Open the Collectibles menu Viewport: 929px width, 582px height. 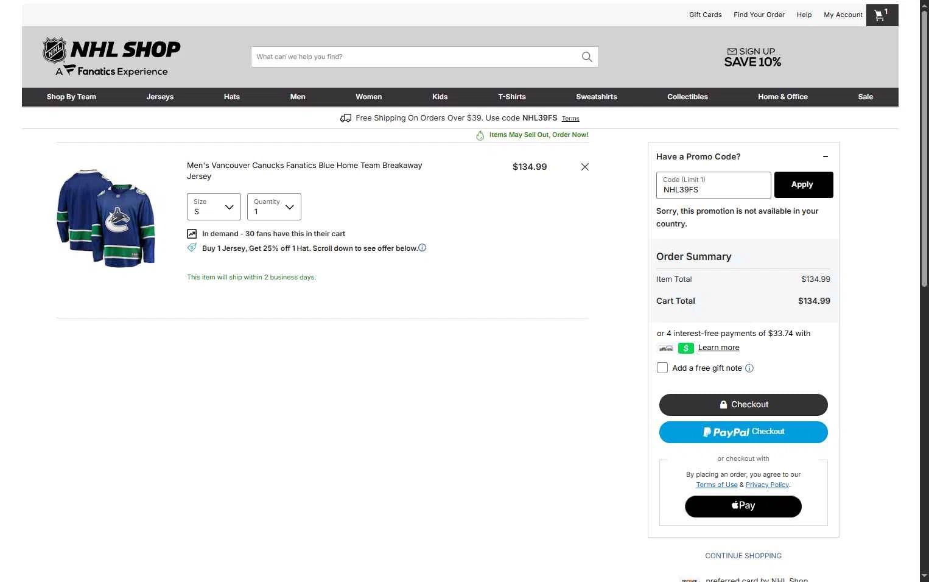click(x=687, y=97)
